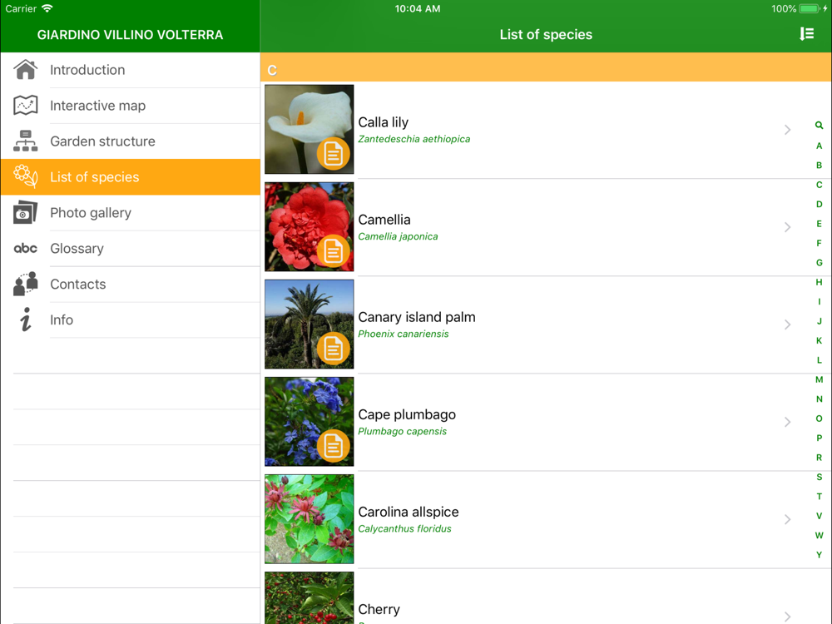Click the GIARDINO VILLINO VOLTERRA title

[130, 35]
